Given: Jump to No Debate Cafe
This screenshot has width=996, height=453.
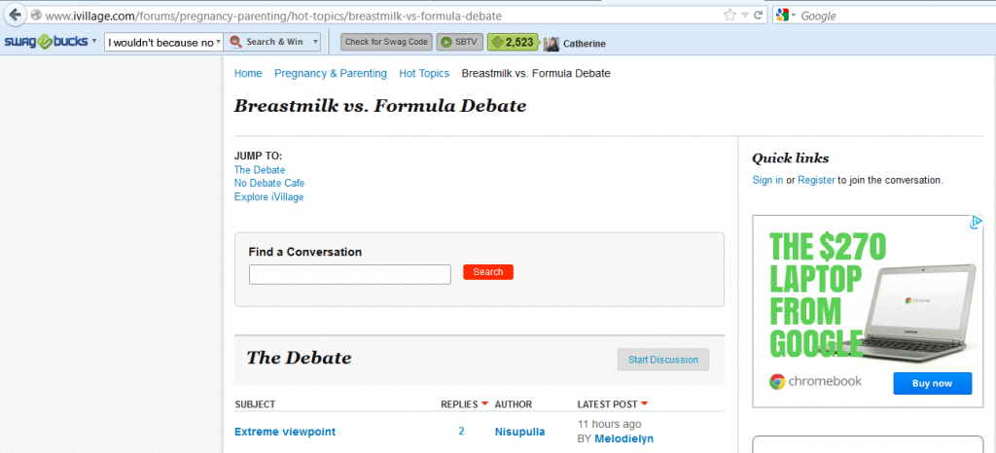Looking at the screenshot, I should (x=269, y=184).
